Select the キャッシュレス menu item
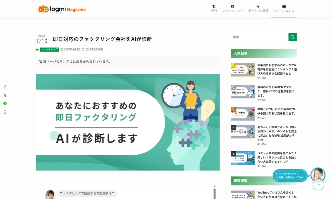 pyautogui.click(x=284, y=9)
